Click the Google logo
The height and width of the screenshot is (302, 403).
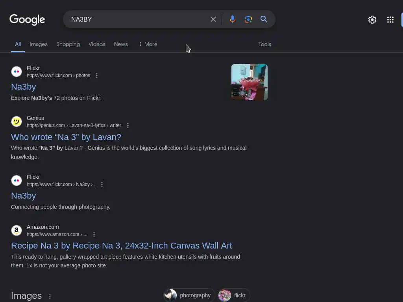(x=27, y=20)
